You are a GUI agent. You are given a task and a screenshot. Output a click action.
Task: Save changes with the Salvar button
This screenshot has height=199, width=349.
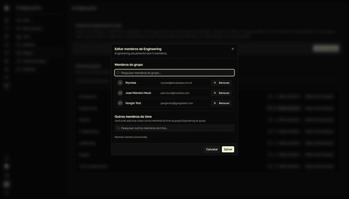coord(228,149)
